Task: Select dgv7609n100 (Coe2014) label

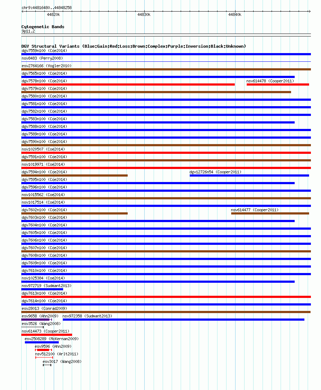Action: pos(44,263)
